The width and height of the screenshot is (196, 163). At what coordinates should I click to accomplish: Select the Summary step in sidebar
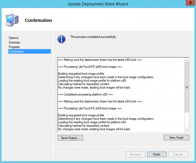pos(14,42)
